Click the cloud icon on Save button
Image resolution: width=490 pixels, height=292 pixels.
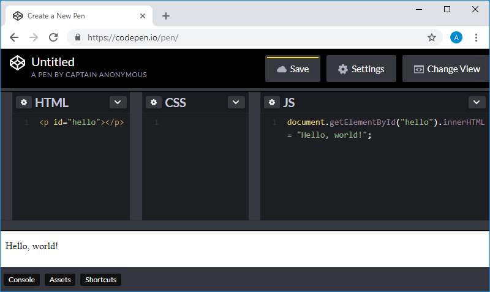[282, 69]
